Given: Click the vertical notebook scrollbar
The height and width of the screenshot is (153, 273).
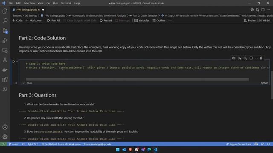Looking at the screenshot, I should 272,85.
